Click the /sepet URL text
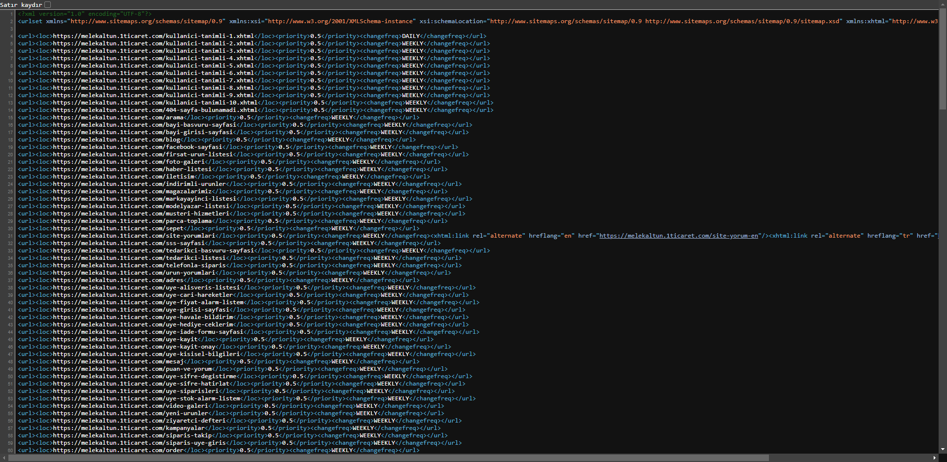 pyautogui.click(x=118, y=228)
